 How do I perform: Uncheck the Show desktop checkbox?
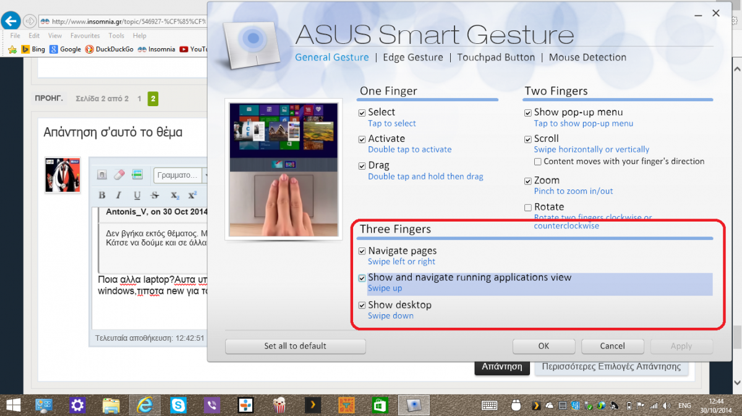[362, 306]
